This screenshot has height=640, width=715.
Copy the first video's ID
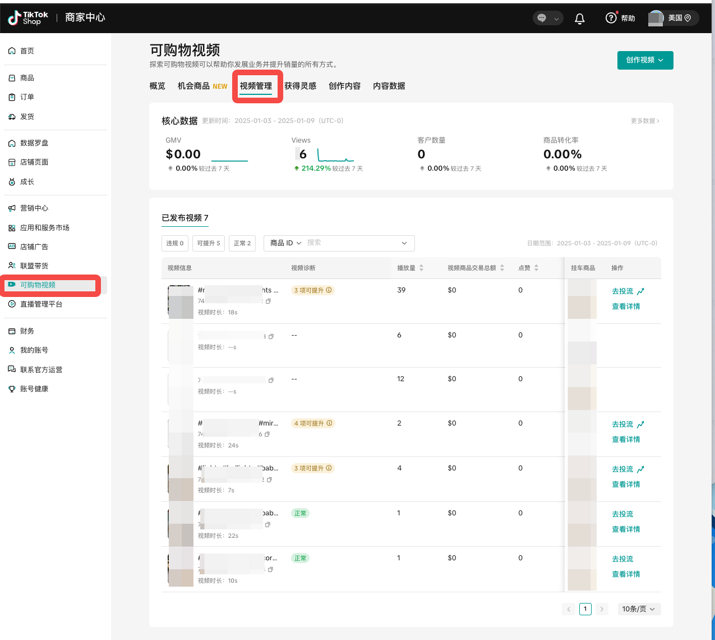269,301
